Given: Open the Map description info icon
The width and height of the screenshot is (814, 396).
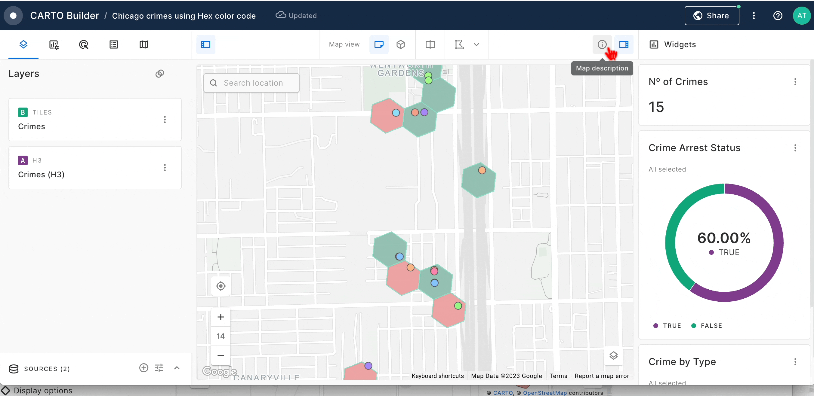Looking at the screenshot, I should (x=602, y=44).
